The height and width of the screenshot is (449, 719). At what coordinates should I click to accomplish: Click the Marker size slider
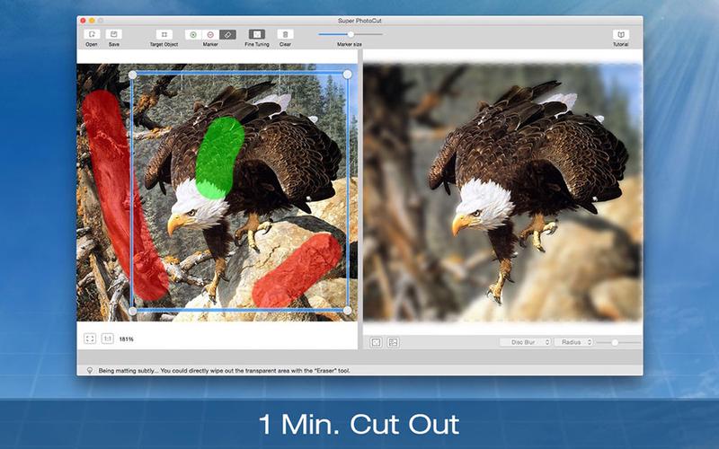coord(351,34)
